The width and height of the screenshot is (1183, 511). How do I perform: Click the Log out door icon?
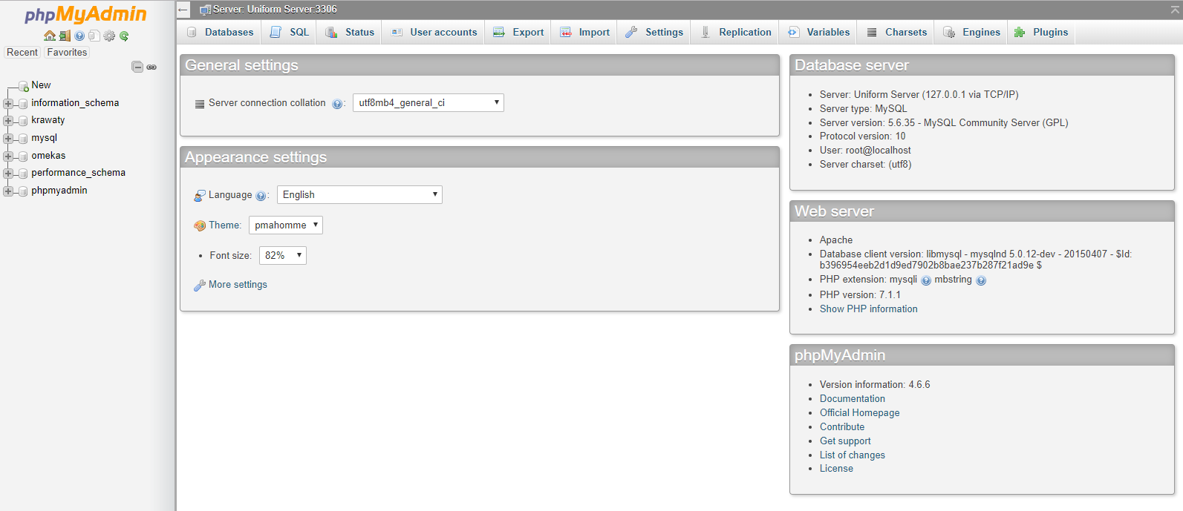[65, 36]
